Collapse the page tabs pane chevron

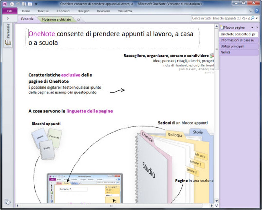(x=257, y=27)
